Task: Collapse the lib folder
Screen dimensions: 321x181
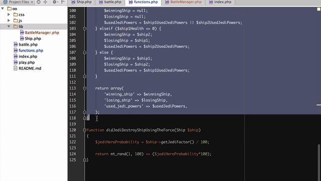Action: [x=9, y=27]
